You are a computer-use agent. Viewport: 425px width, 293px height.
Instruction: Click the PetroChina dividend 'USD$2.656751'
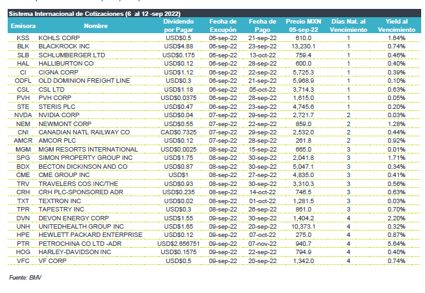coord(178,244)
